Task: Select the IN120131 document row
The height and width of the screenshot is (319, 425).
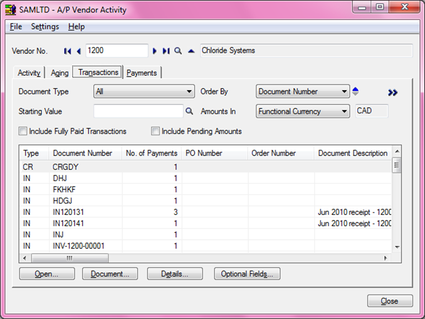Action: pyautogui.click(x=206, y=212)
